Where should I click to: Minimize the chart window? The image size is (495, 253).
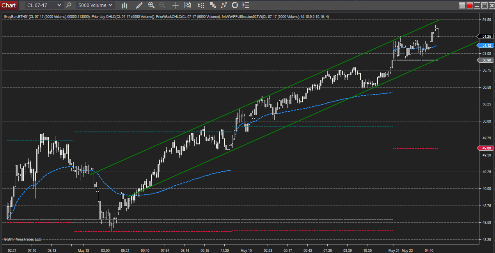[x=477, y=5]
